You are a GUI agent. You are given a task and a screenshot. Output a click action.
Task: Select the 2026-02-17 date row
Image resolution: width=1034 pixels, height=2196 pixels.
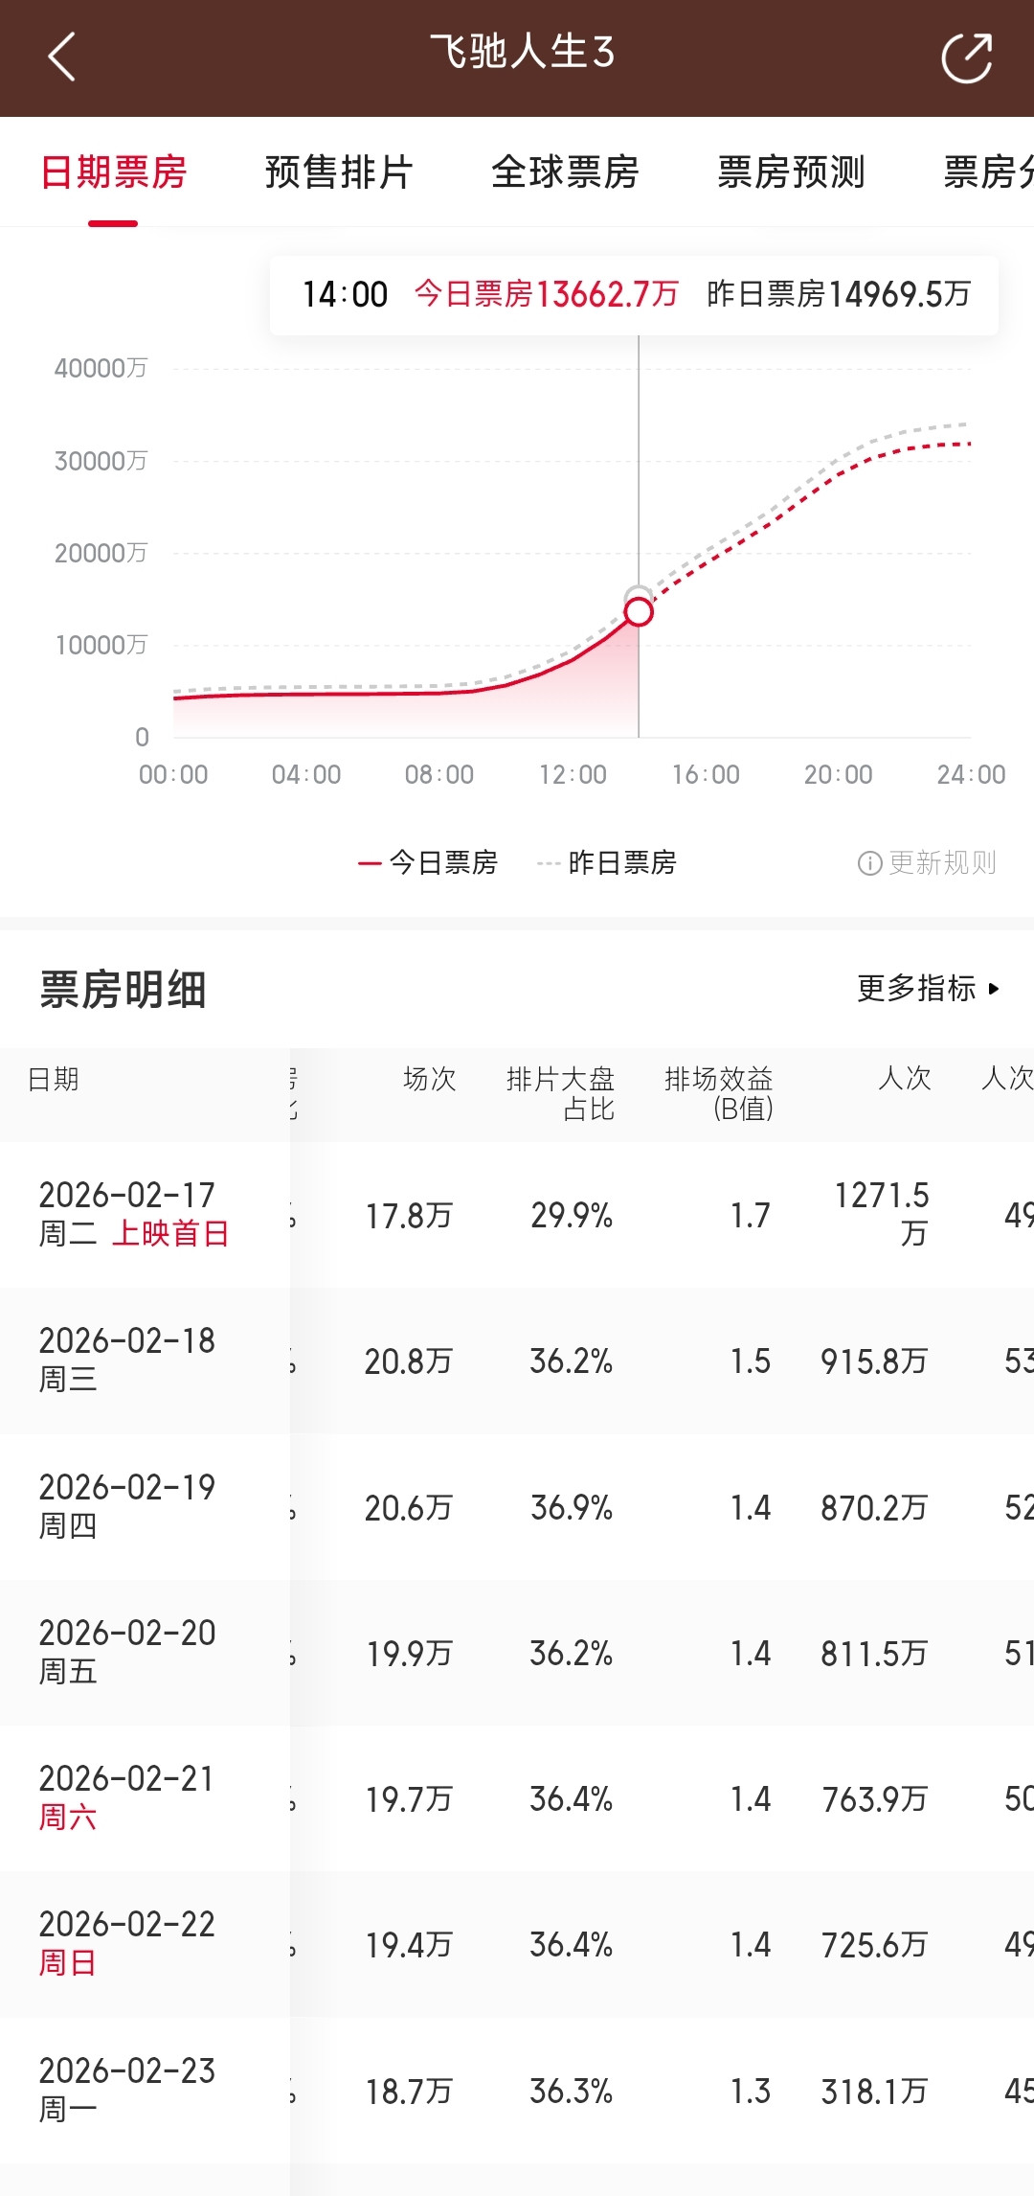click(517, 1215)
